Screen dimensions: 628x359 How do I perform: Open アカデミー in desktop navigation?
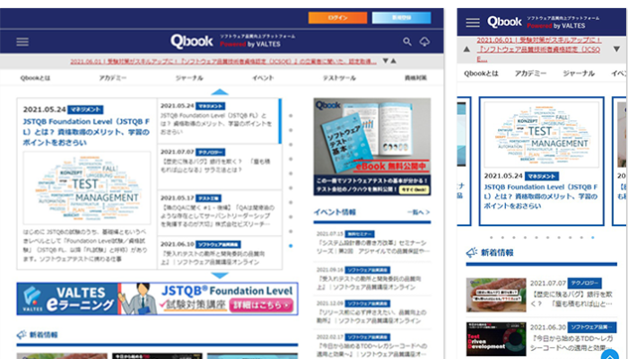(112, 78)
